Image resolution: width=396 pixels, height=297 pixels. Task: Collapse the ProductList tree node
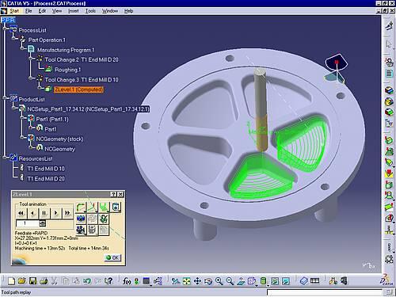point(5,98)
